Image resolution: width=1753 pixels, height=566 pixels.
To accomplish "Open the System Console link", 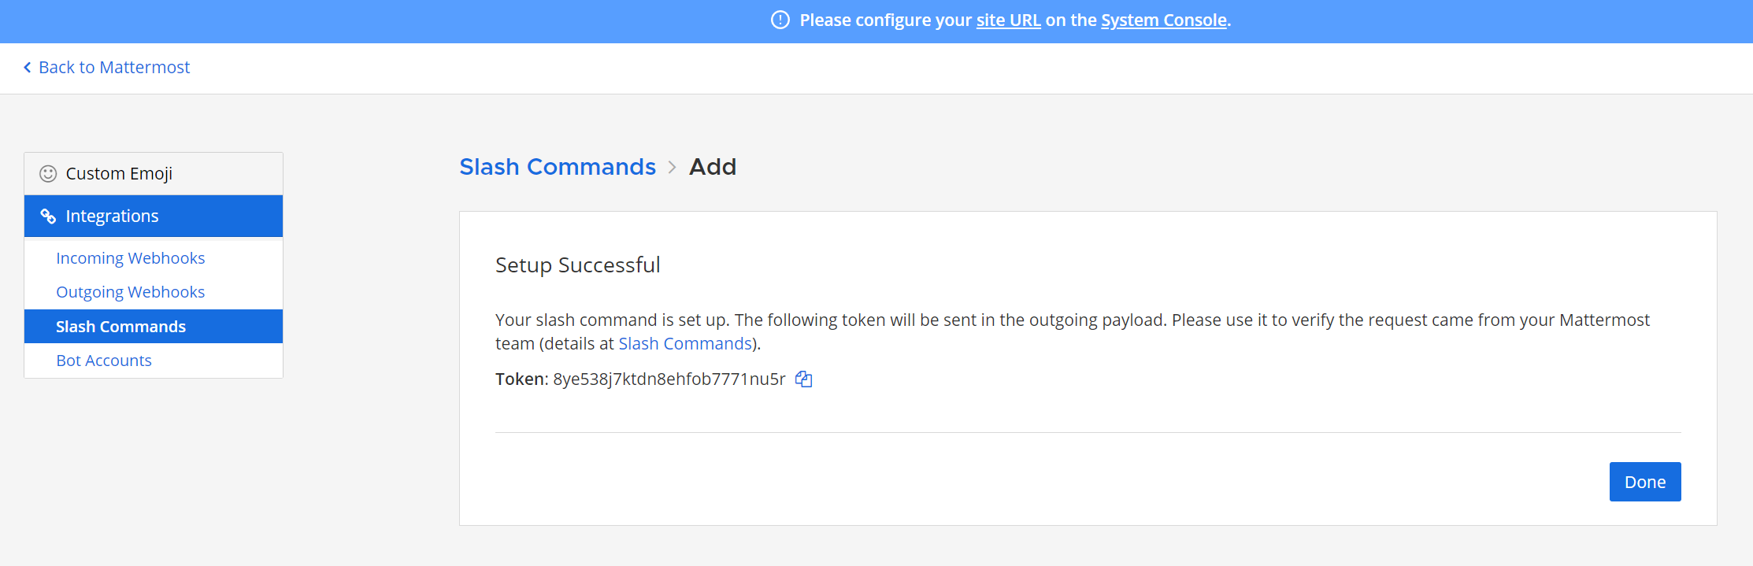I will click(x=1164, y=20).
